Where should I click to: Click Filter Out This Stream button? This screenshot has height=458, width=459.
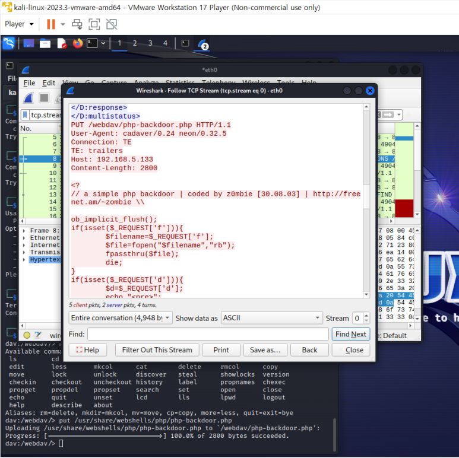[x=157, y=350]
